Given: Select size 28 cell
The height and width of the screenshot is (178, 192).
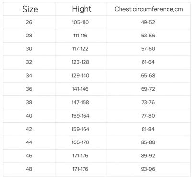Looking at the screenshot, I should [x=29, y=36].
